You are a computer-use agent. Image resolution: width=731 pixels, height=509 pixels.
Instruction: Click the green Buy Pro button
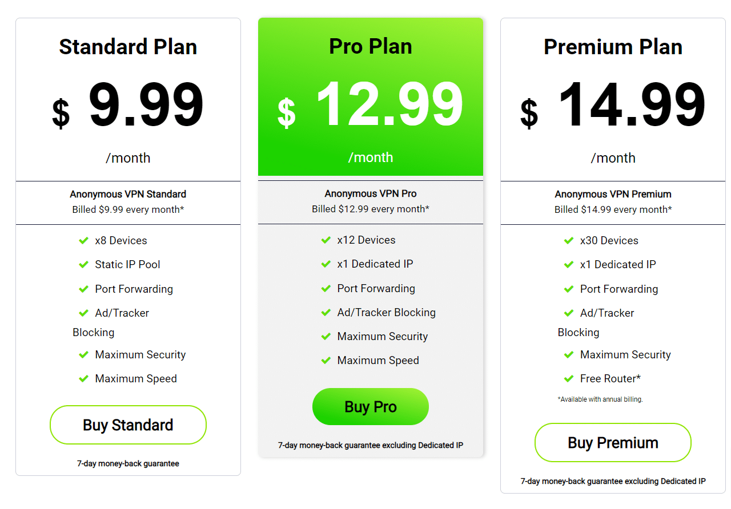[371, 407]
